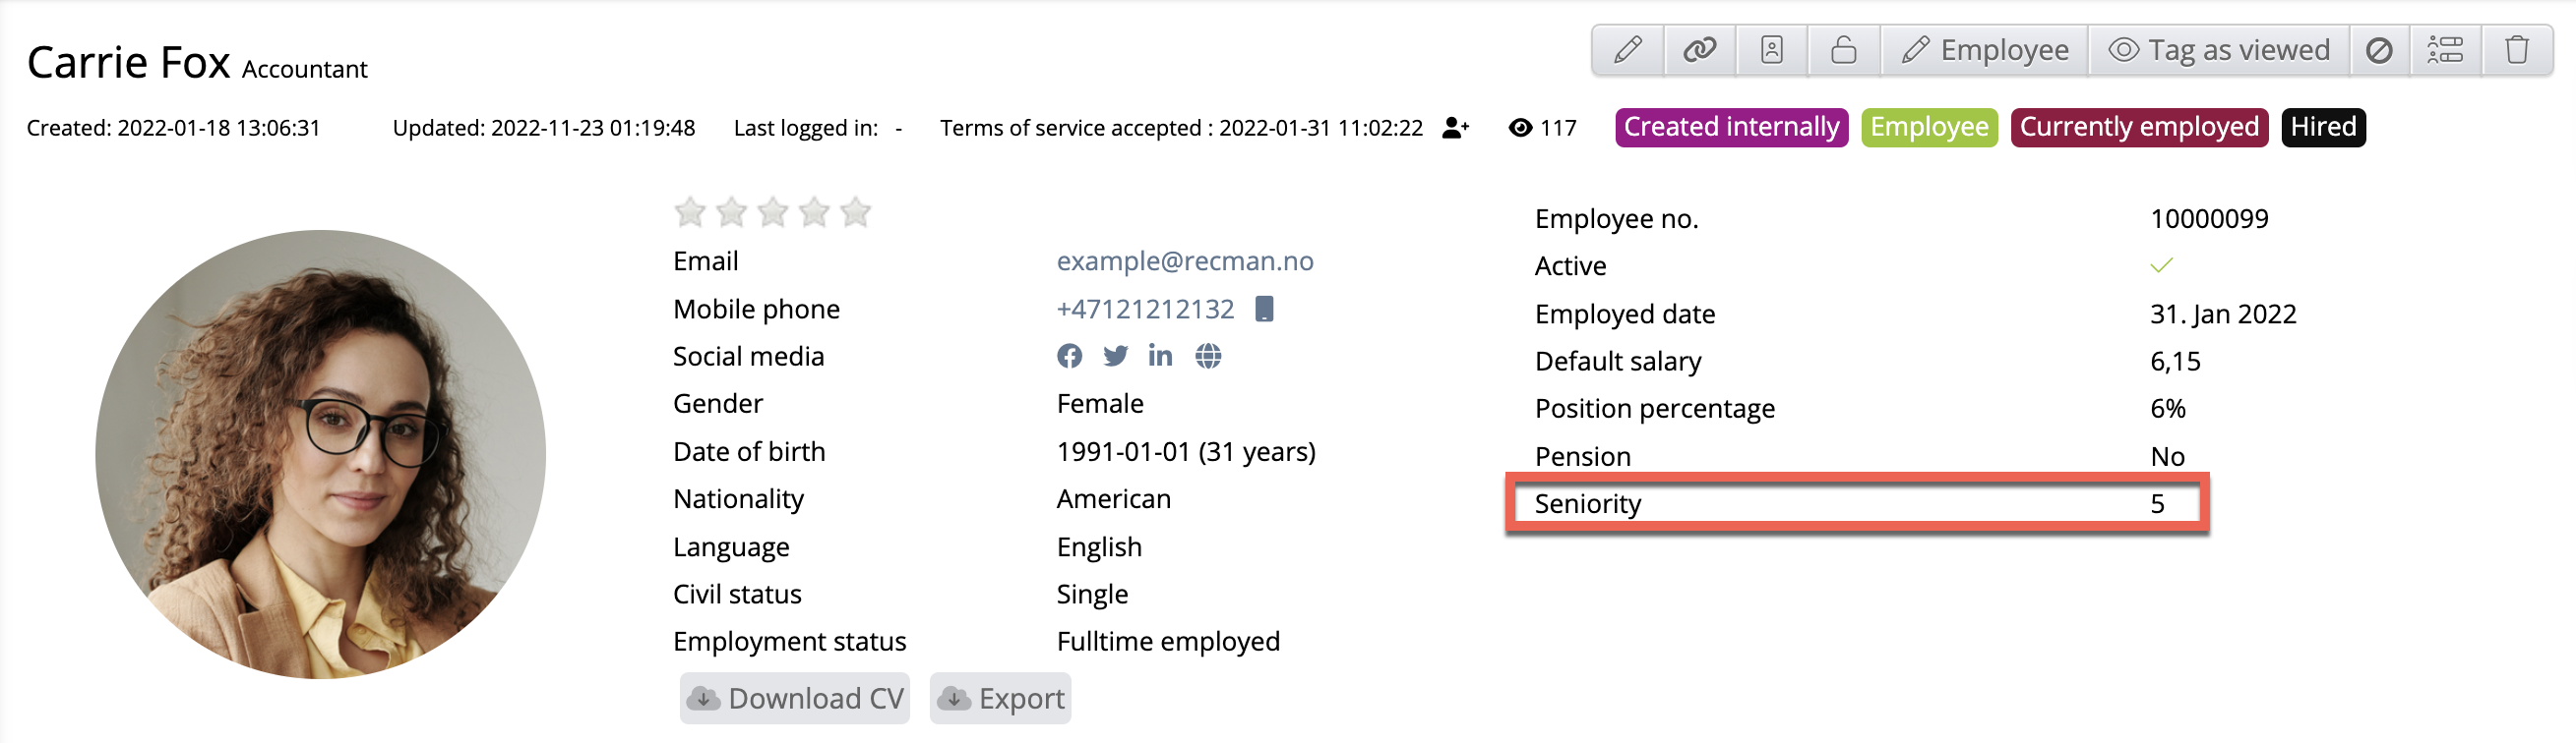Click the block (circle-slash) icon

2379,50
